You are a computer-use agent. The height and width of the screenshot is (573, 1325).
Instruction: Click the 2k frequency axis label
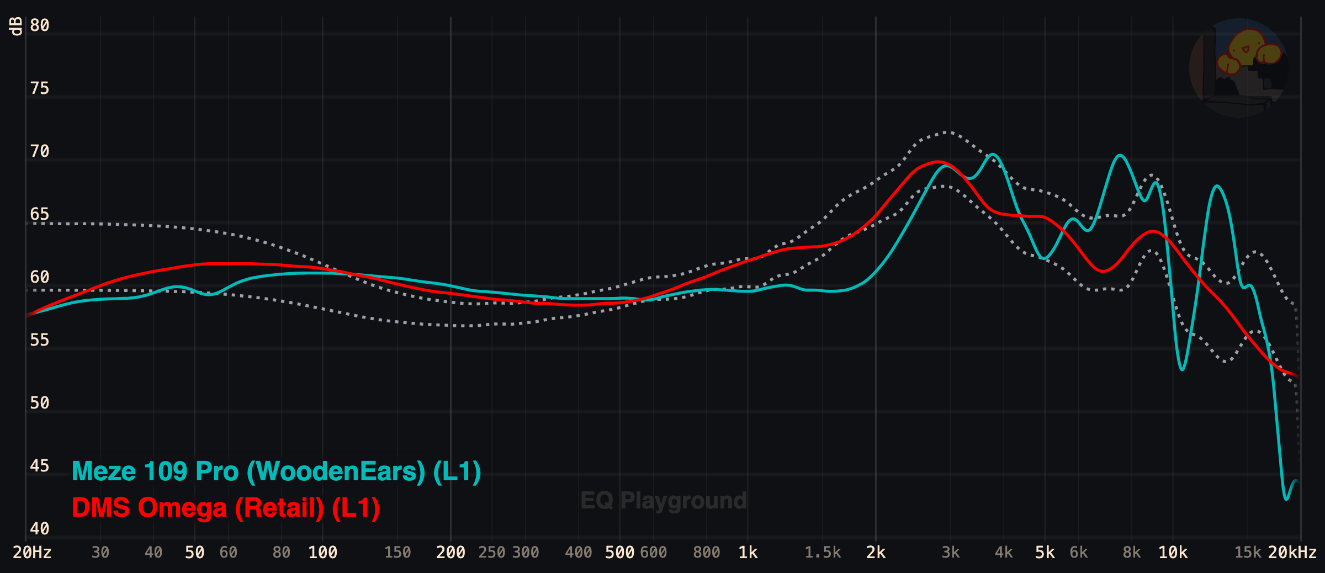click(x=876, y=553)
